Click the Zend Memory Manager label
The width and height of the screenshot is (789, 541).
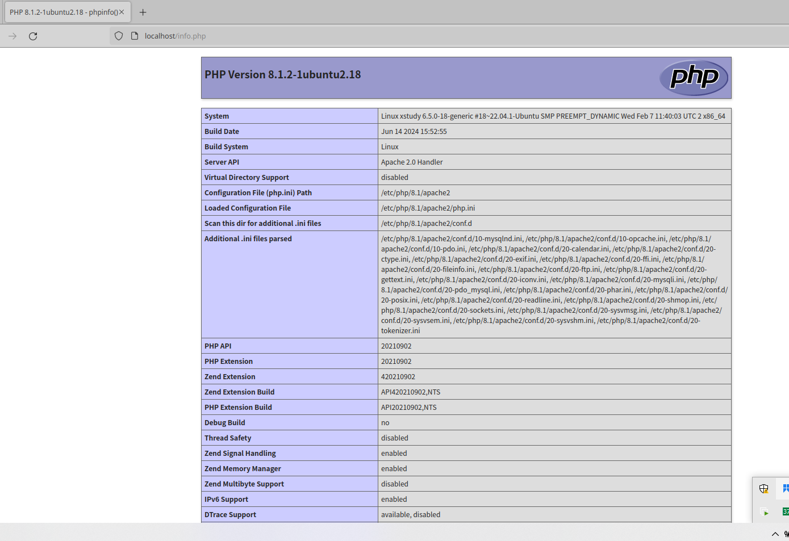(x=243, y=468)
